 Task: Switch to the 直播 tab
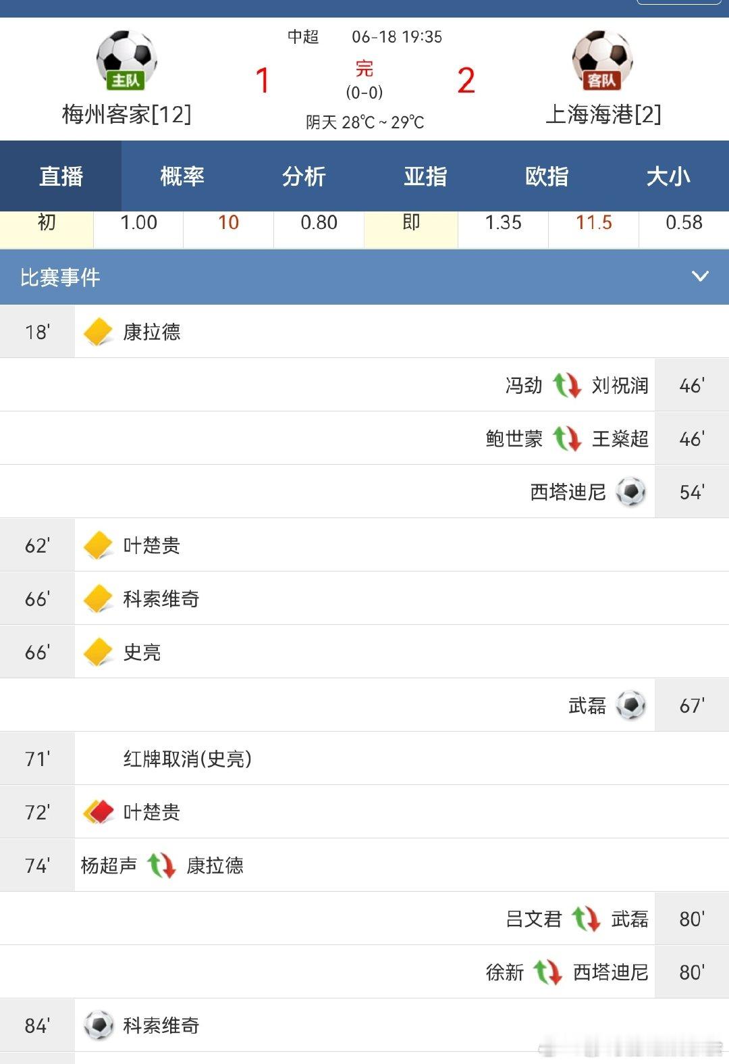[x=61, y=176]
